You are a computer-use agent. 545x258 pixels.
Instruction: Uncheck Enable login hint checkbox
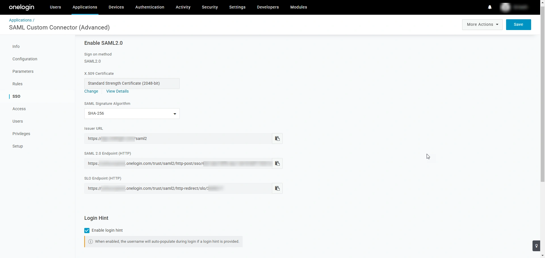click(x=87, y=231)
